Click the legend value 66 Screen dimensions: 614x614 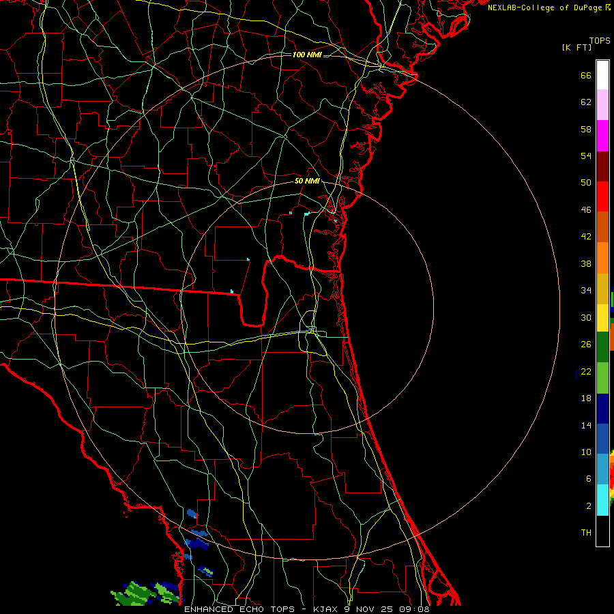coord(586,76)
